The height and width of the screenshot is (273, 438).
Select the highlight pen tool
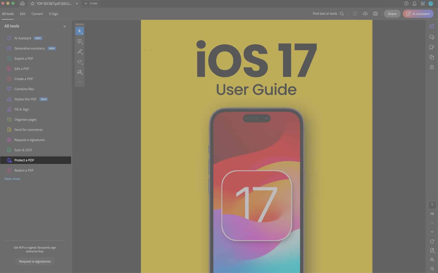(80, 51)
